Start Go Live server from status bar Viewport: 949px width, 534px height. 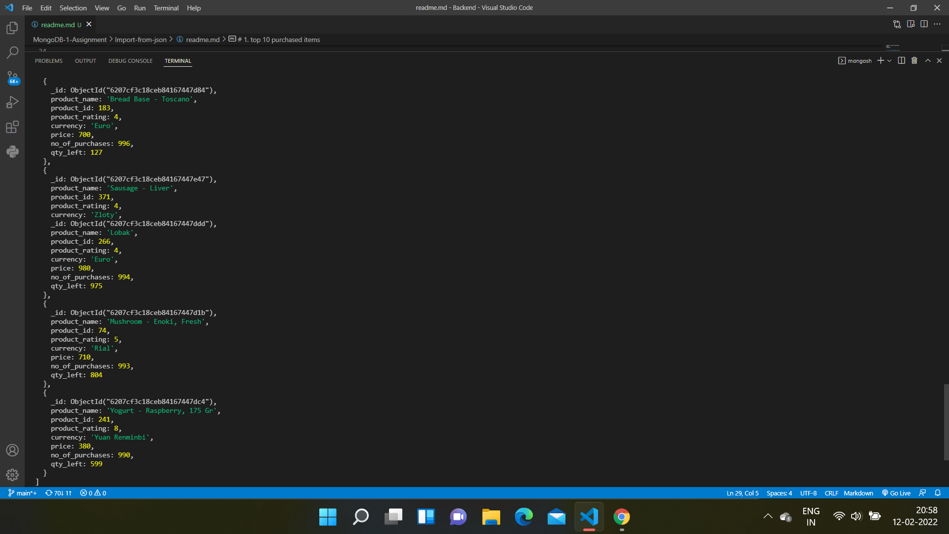[x=896, y=493]
